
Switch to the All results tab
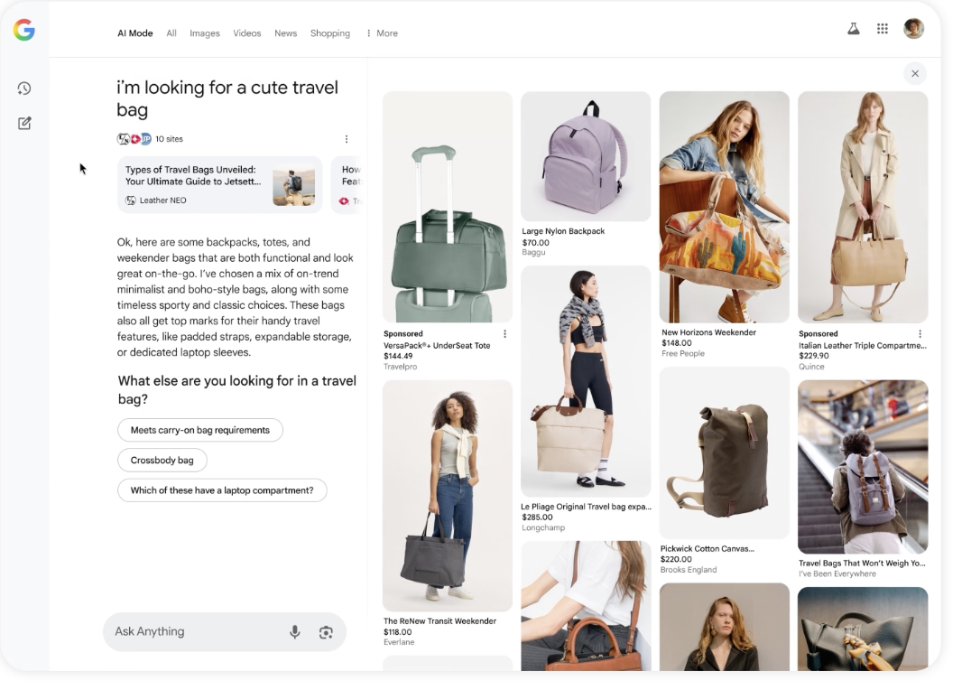[x=171, y=33]
